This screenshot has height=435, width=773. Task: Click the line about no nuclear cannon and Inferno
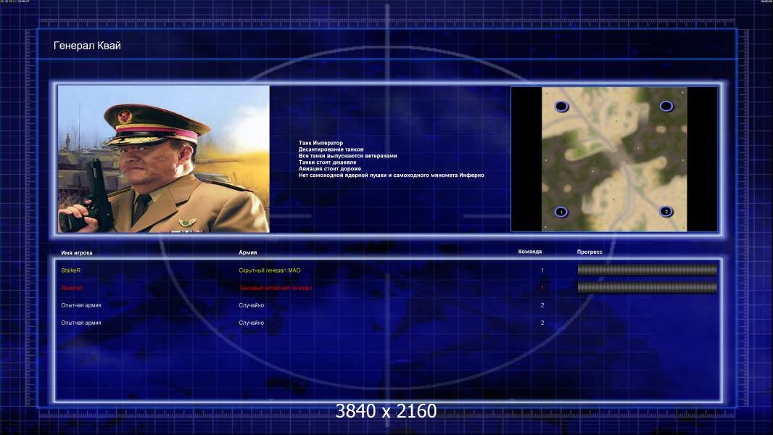point(392,175)
